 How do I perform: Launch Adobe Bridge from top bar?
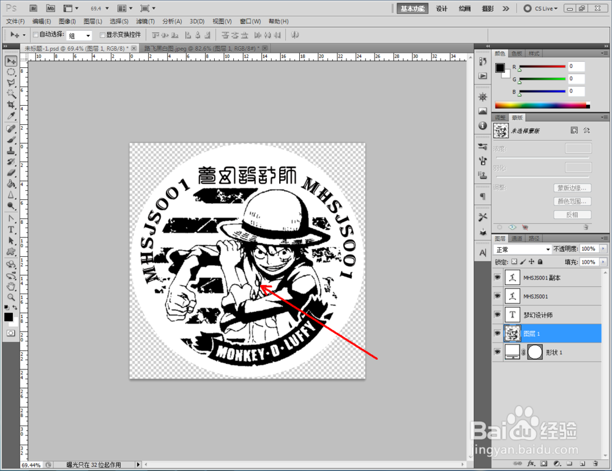(34, 8)
